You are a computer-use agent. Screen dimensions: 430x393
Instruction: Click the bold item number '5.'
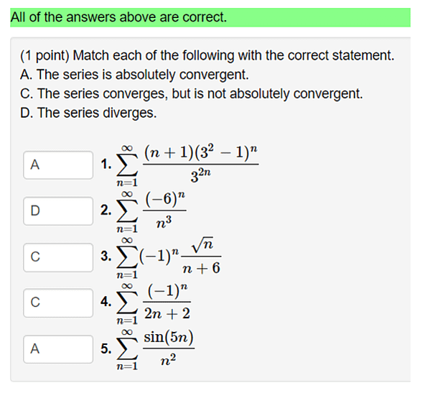106,348
